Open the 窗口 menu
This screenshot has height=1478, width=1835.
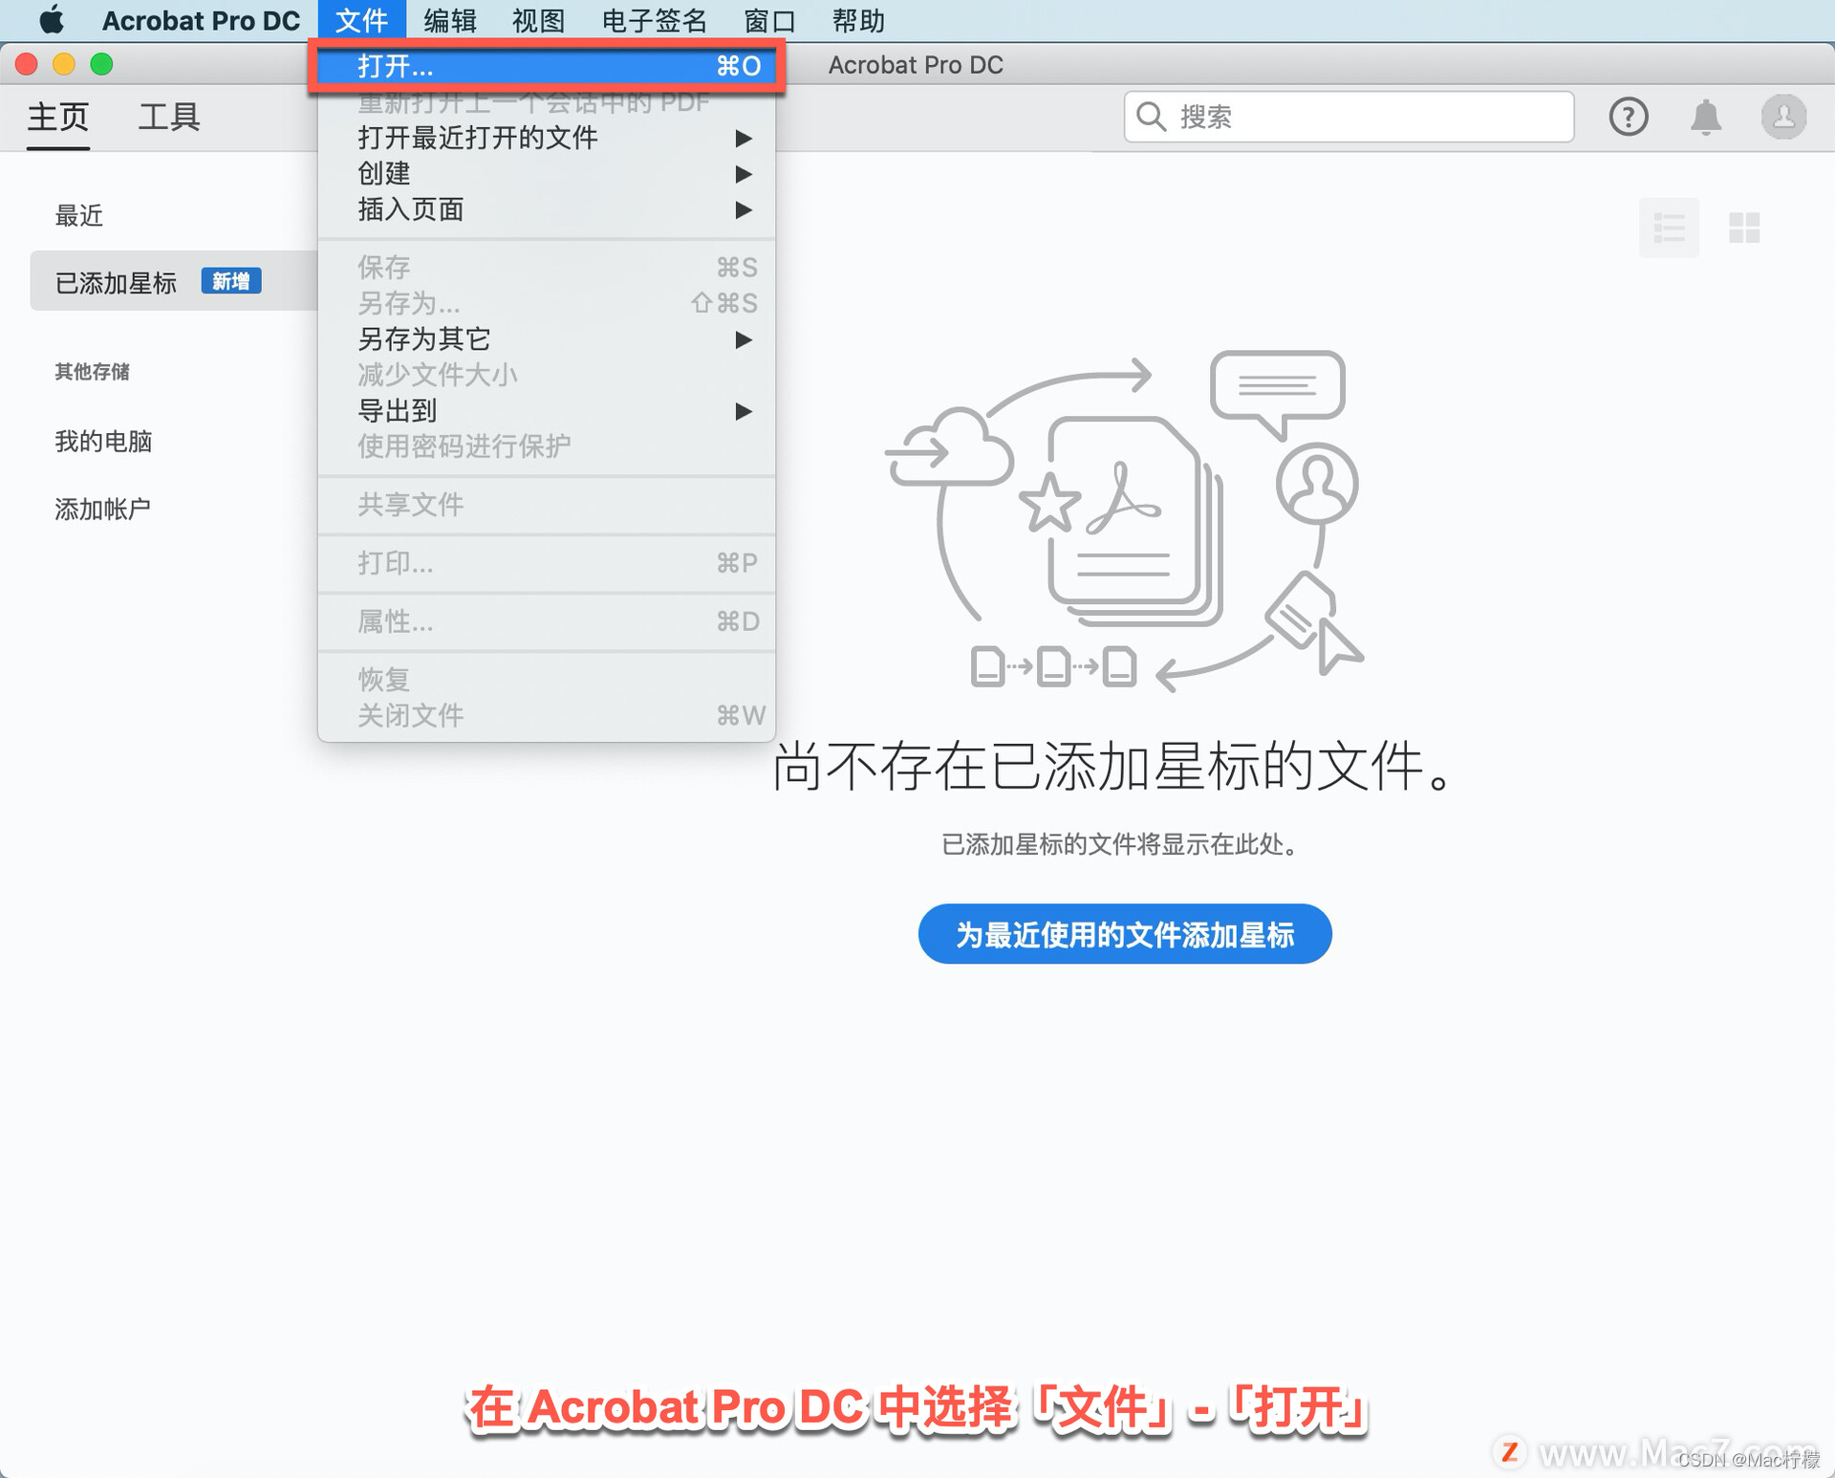[x=769, y=20]
